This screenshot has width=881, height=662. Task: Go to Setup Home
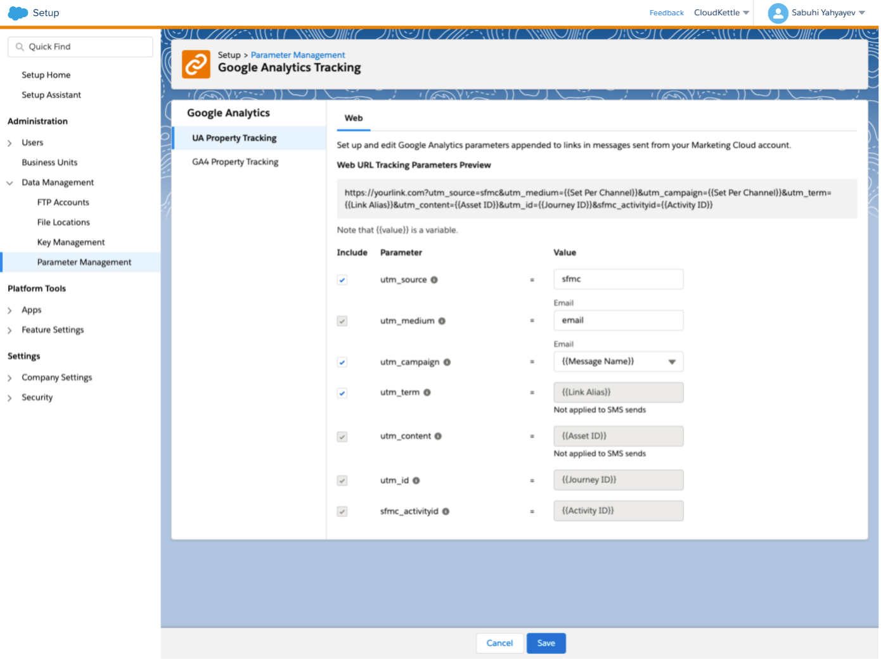pos(46,75)
